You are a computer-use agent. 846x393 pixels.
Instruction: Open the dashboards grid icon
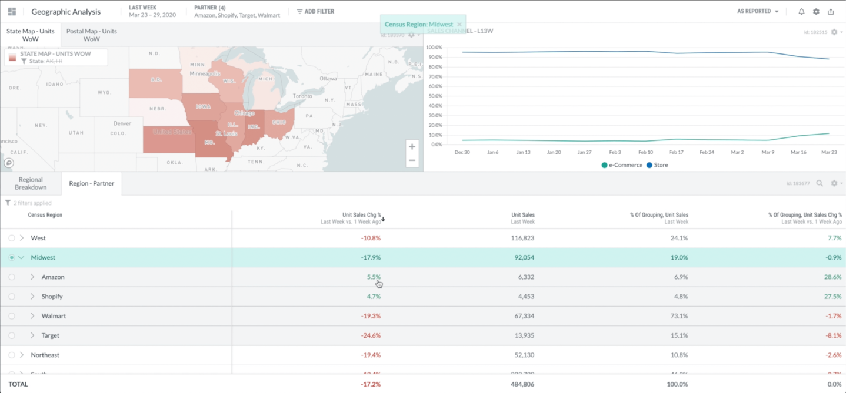pyautogui.click(x=12, y=11)
